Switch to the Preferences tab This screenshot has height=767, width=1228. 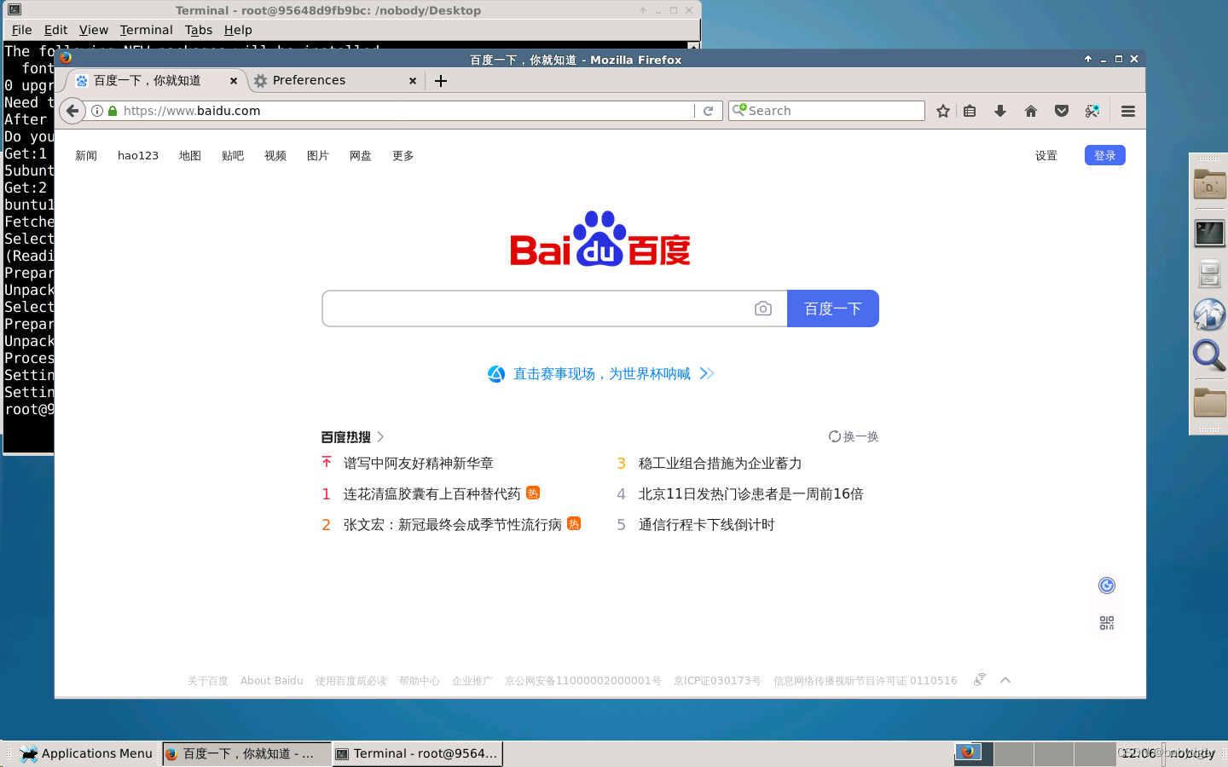pos(334,80)
